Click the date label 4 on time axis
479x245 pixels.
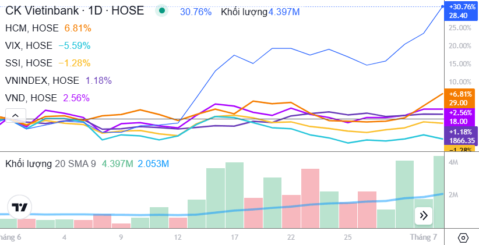click(64, 237)
